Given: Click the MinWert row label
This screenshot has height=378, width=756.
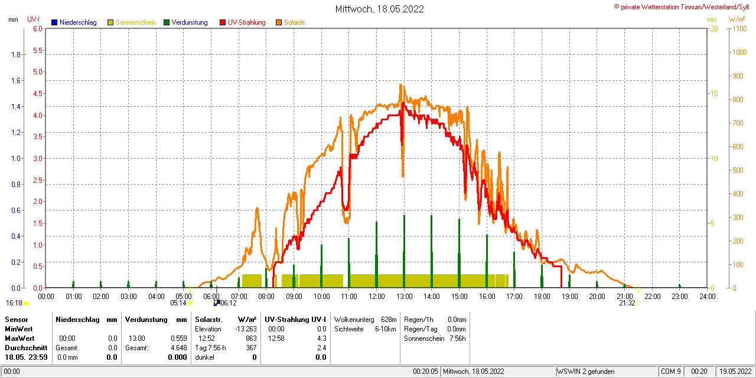Looking at the screenshot, I should click(x=19, y=328).
